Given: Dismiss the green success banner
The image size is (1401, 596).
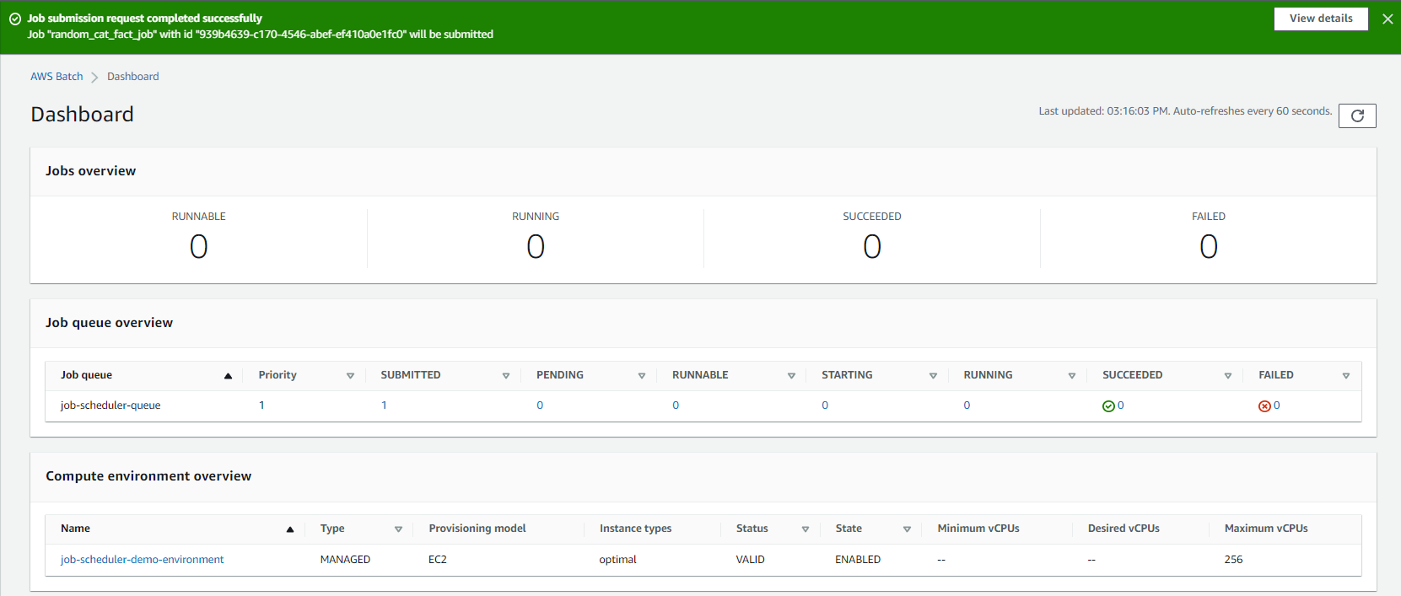Looking at the screenshot, I should point(1388,19).
